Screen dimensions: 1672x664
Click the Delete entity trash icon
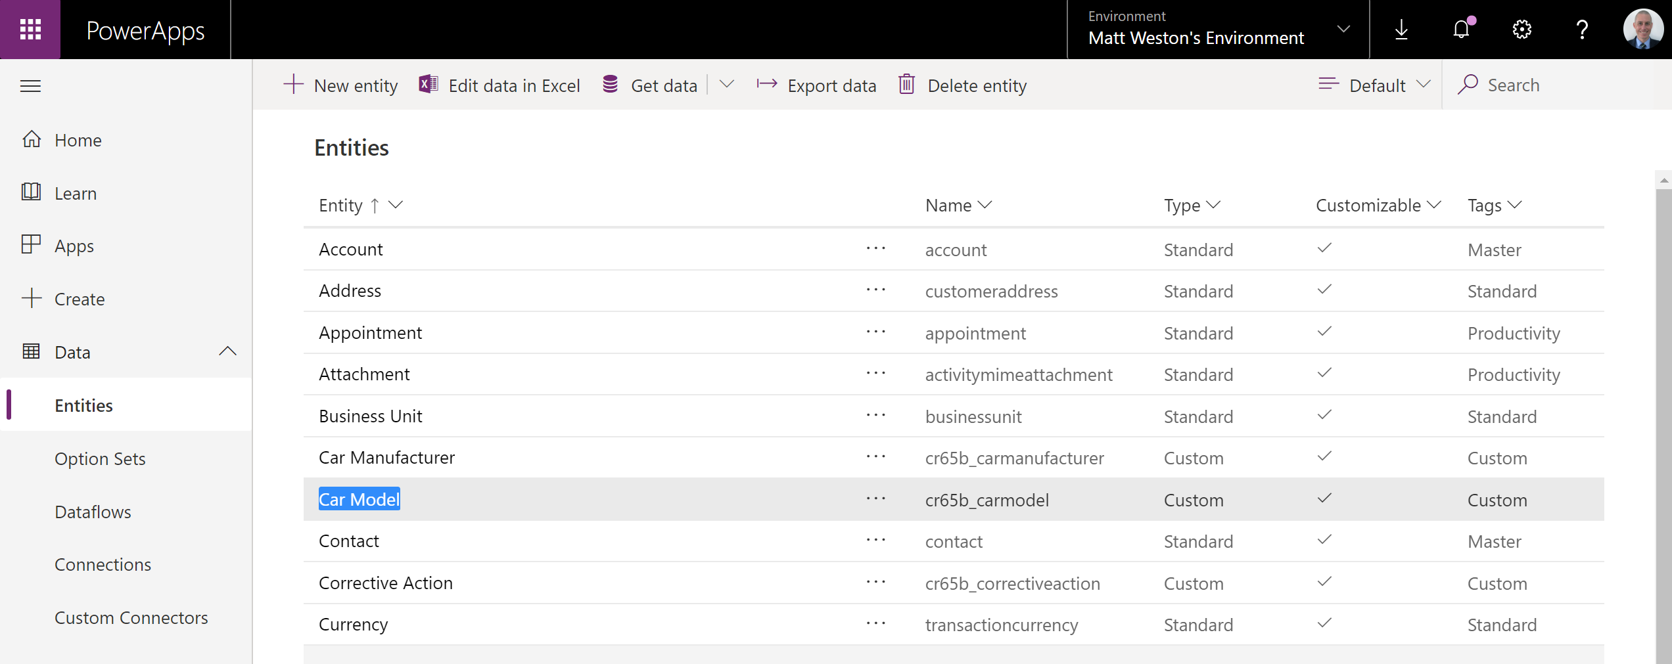click(x=906, y=85)
